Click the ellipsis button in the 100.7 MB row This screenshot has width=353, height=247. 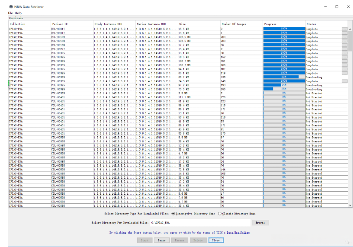pos(345,65)
